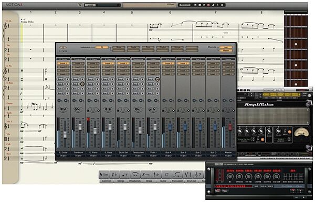
Task: Switch to the Woodwinds palette tab
Action: click(x=135, y=181)
